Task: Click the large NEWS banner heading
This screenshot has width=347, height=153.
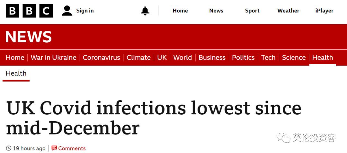Action: [x=29, y=37]
